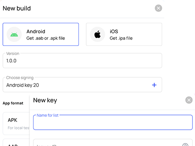Add a new signing key with plus icon
The width and height of the screenshot is (195, 146).
[x=154, y=85]
